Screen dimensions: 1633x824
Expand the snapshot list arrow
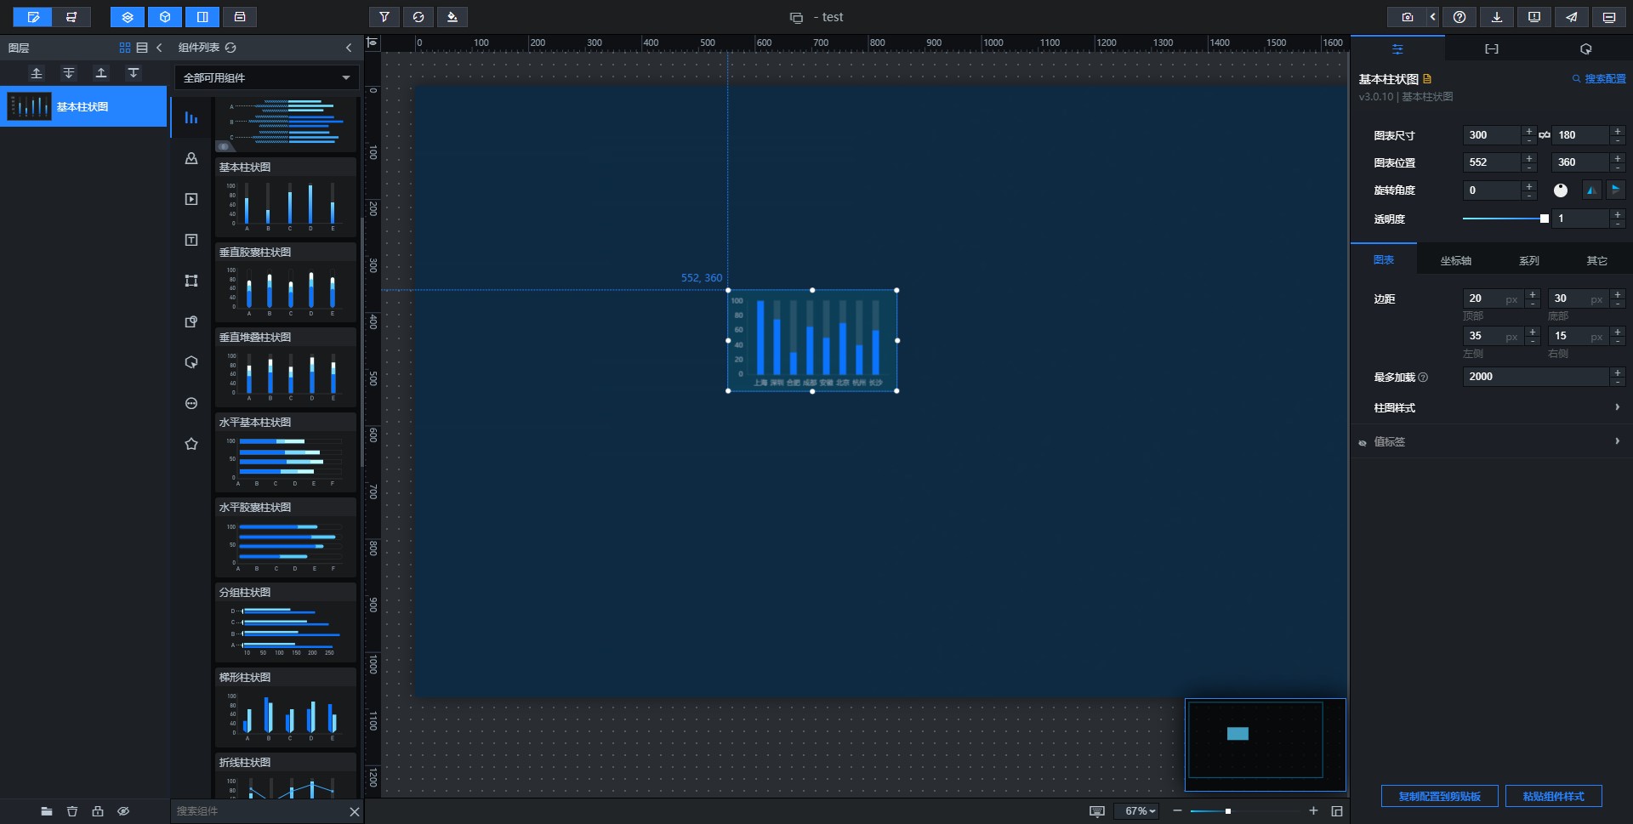[1433, 17]
